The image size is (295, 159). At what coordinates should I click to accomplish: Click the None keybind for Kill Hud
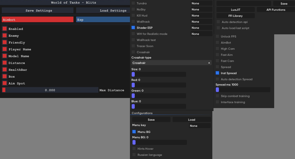click(201, 15)
